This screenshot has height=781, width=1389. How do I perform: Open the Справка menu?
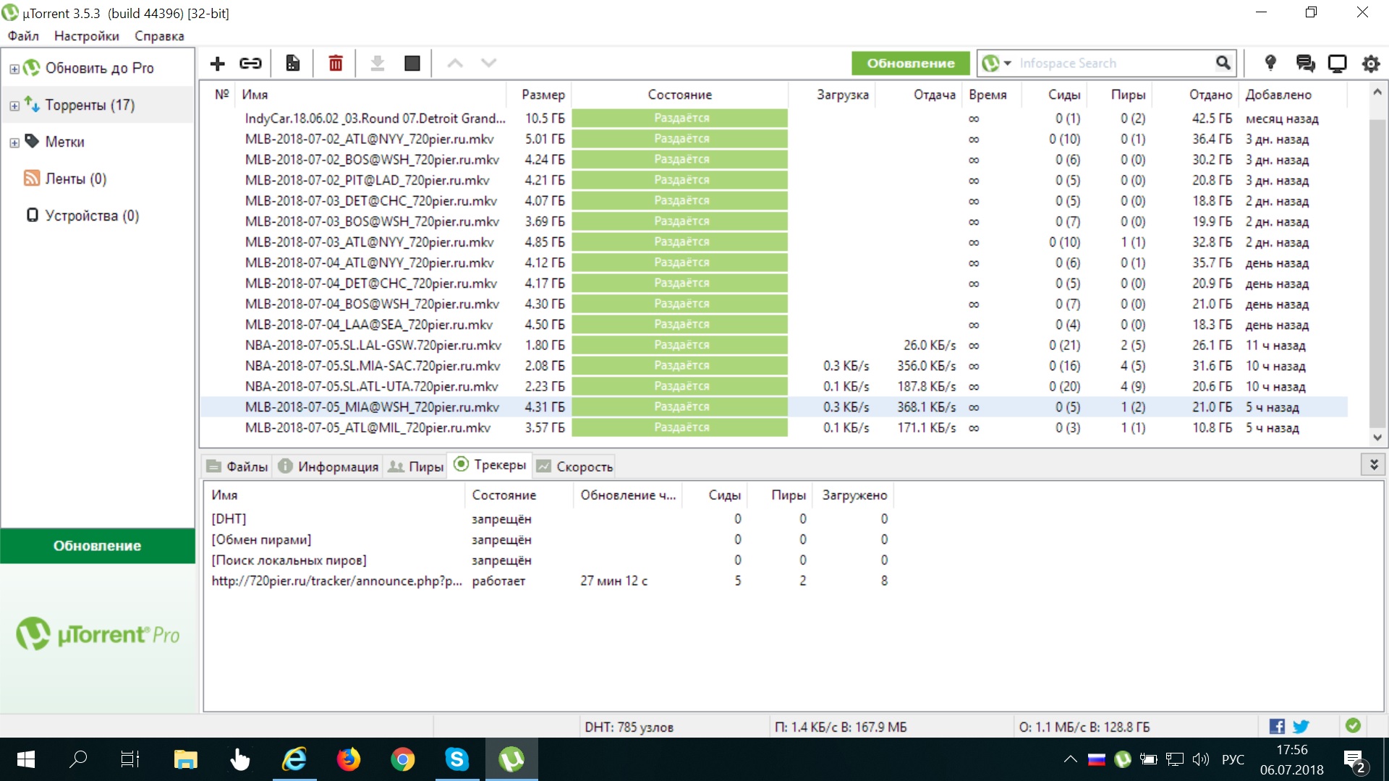coord(159,35)
